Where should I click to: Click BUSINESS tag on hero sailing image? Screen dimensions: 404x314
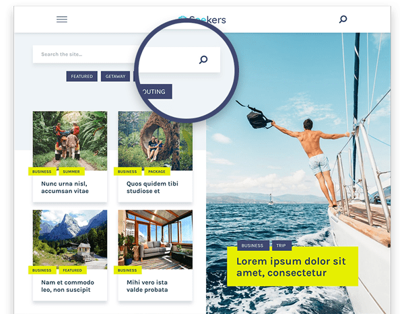click(x=252, y=246)
